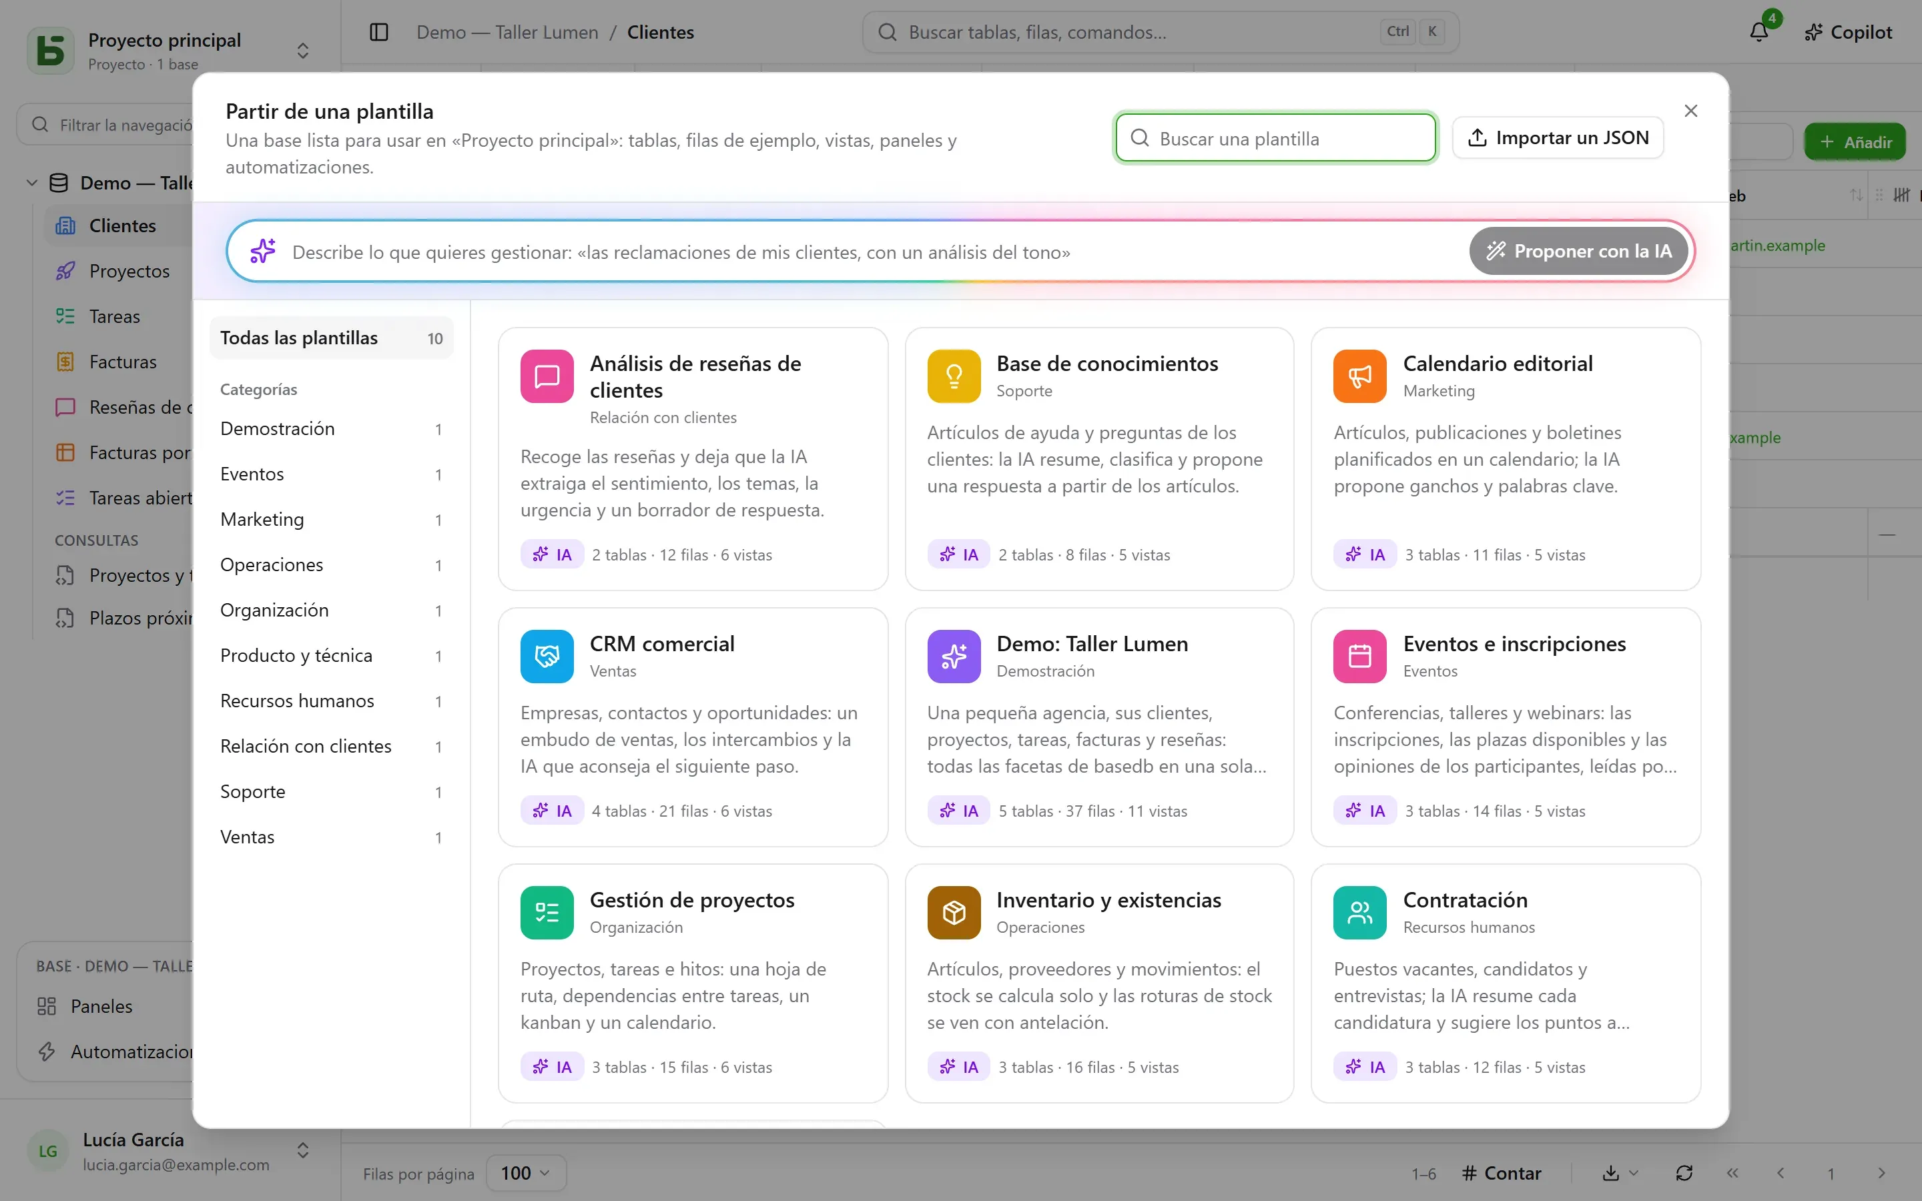
Task: Open the Proyectos table in sidebar
Action: (119, 271)
